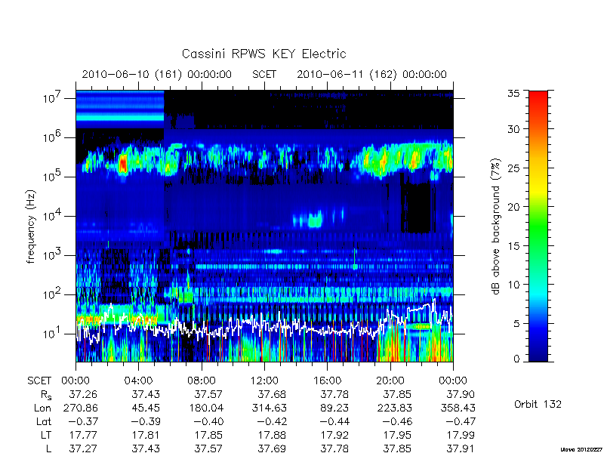The height and width of the screenshot is (453, 604).
Task: Click the L value '37.91'
Action: tap(461, 448)
